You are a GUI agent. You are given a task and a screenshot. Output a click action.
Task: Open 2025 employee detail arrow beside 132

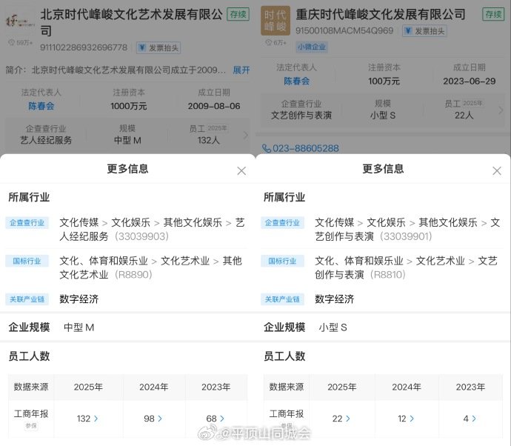click(96, 419)
